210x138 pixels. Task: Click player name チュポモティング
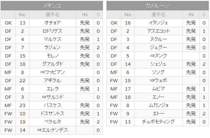tap(158, 122)
